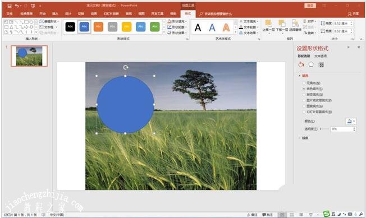Click the rotate handle above the blue circle
Viewport: 366px width, 218px height.
[x=126, y=67]
